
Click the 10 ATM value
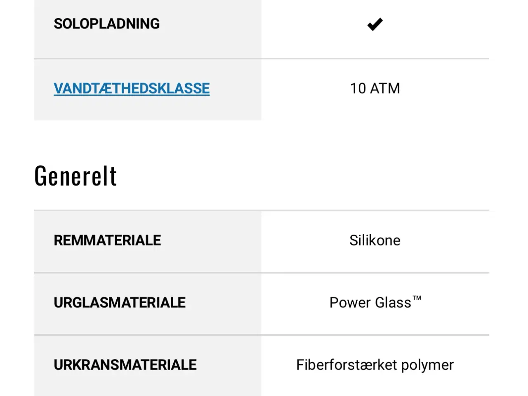pos(375,88)
